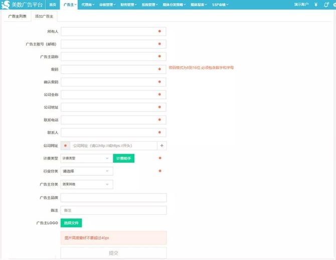Focus the 确认密码 input field
Image resolution: width=336 pixels, height=260 pixels.
point(113,82)
